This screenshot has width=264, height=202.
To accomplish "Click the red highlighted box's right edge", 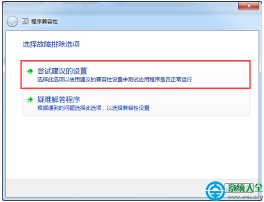I will coord(250,75).
